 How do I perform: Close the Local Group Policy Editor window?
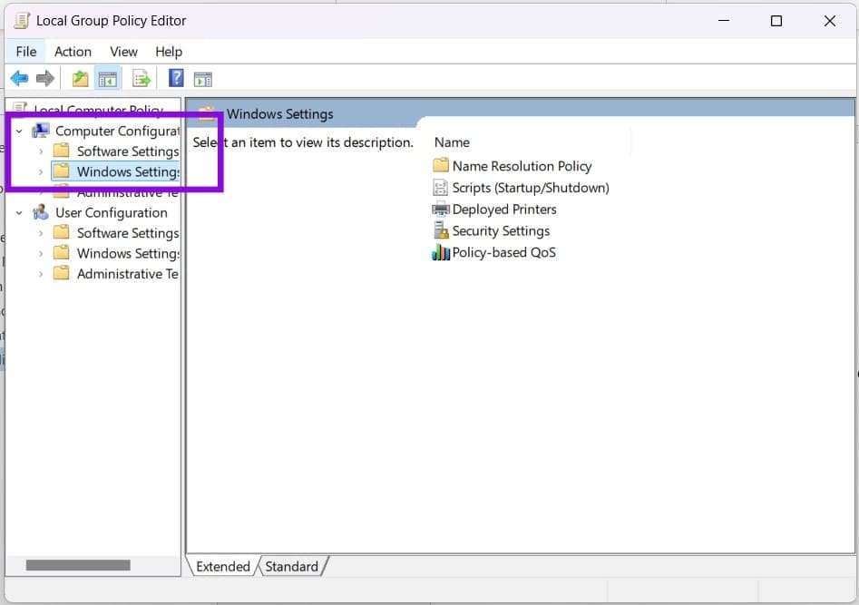(x=829, y=21)
